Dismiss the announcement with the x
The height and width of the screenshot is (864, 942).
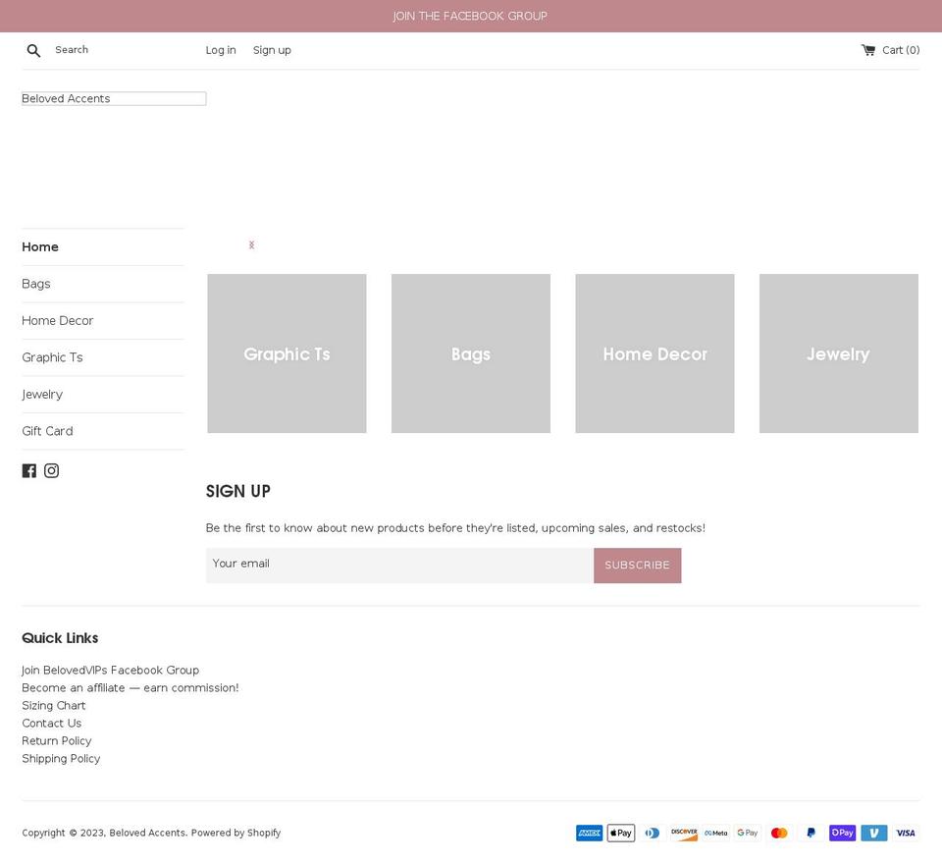[251, 244]
